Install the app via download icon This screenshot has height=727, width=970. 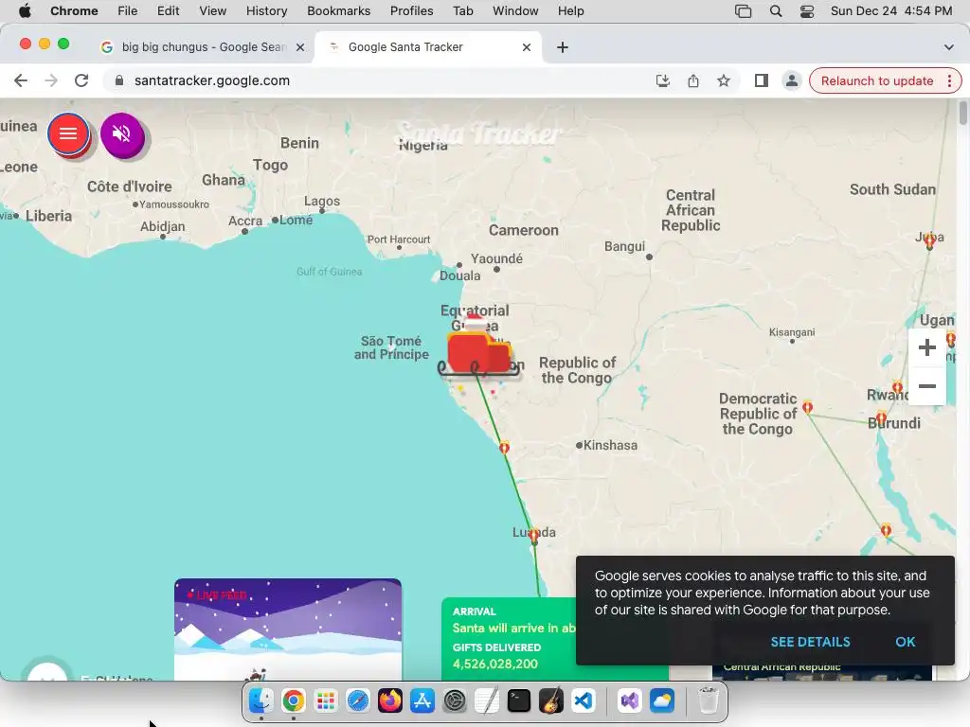662,80
